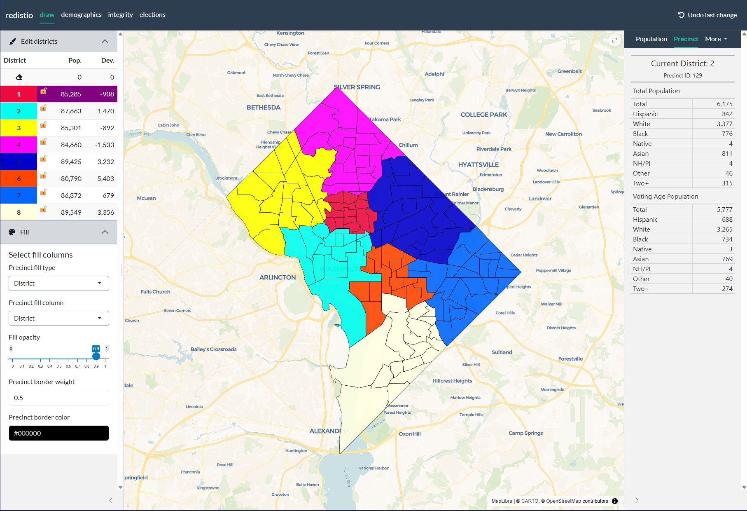747x511 pixels.
Task: Click the map attribution info icon
Action: (615, 501)
